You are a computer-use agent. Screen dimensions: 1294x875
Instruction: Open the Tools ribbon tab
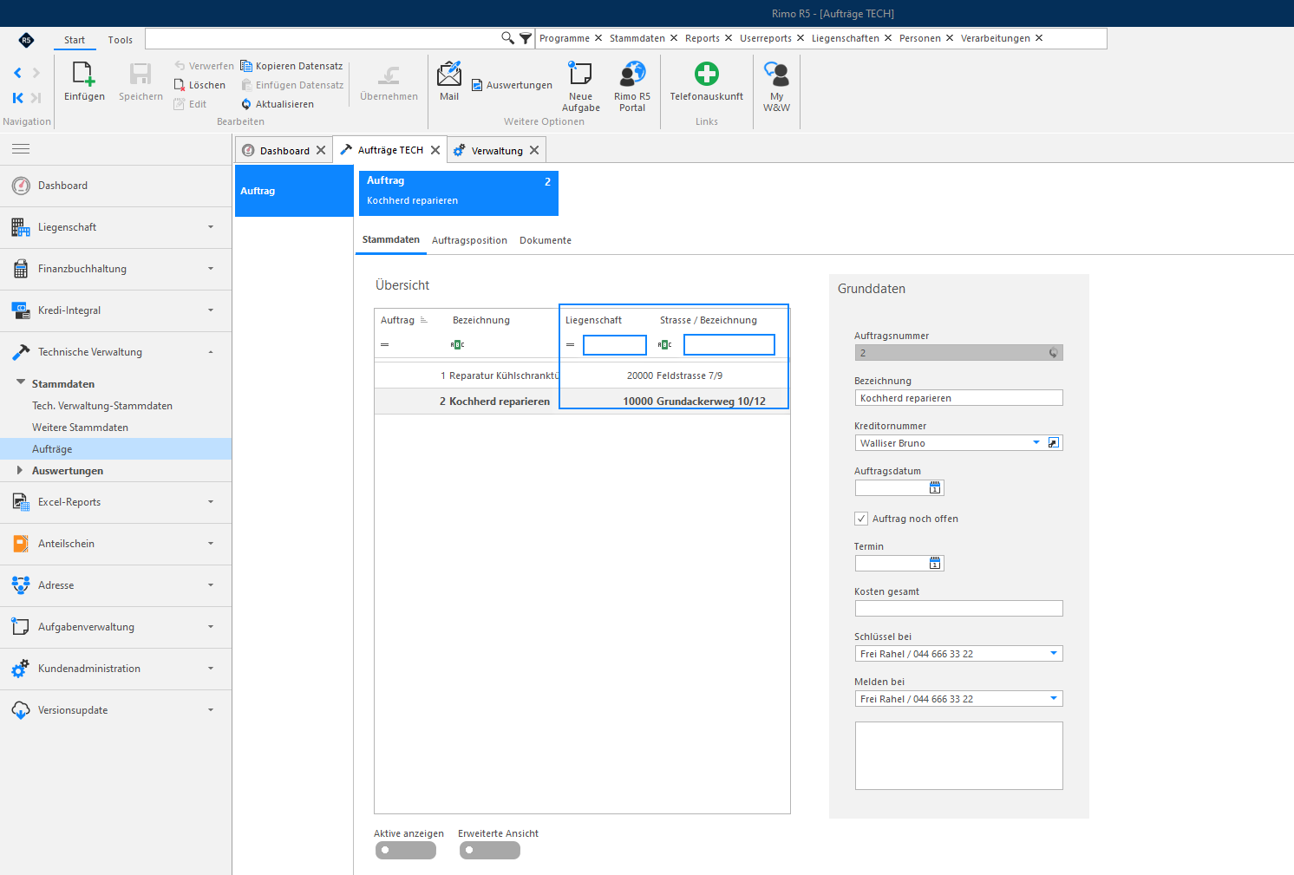pos(121,40)
